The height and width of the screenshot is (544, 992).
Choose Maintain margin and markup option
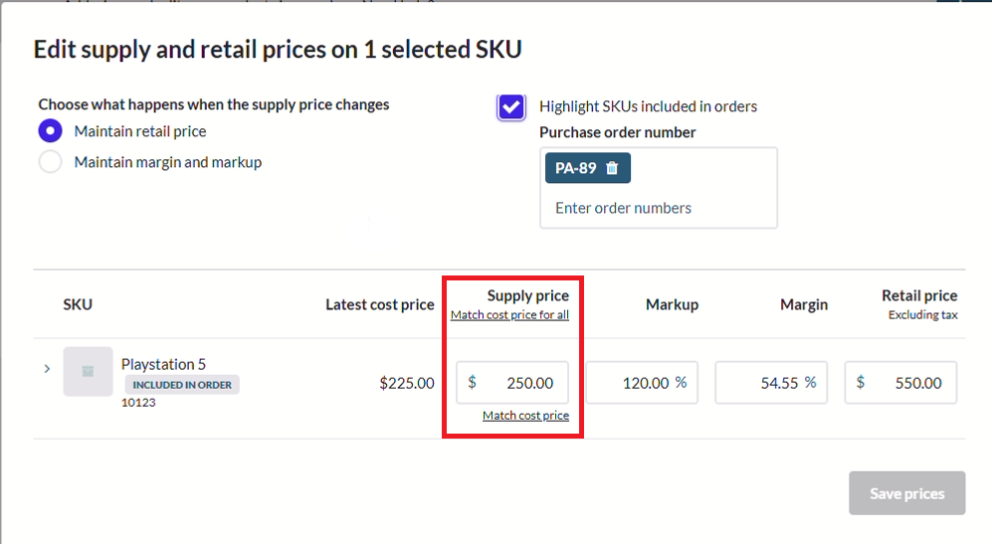[x=50, y=162]
